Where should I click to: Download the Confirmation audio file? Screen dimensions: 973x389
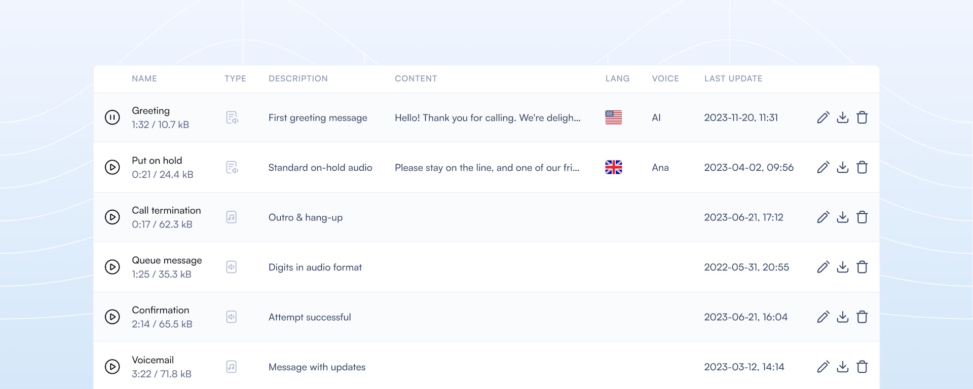842,317
